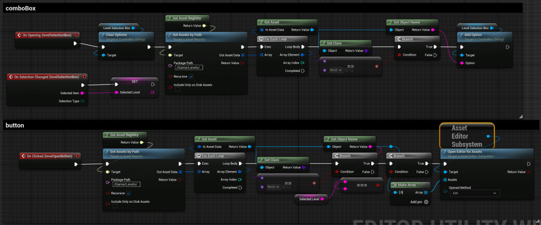Click the On Clicked event delegate pin
Screen dimensions: 541x225
pos(75,164)
